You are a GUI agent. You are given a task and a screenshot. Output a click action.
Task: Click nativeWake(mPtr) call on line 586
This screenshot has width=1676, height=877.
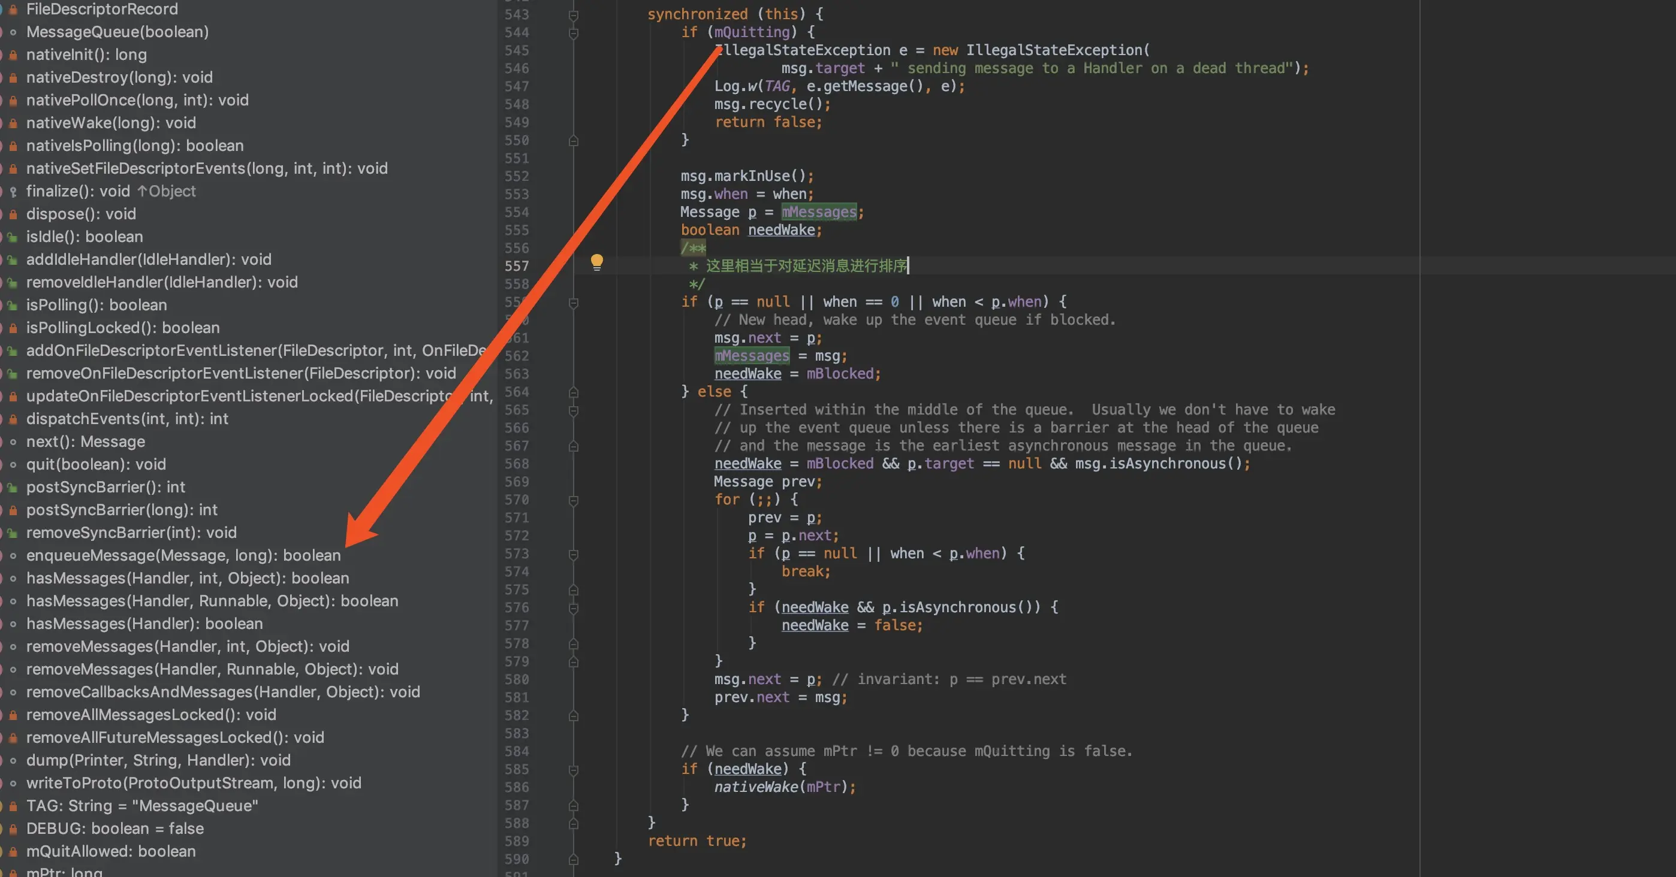[755, 787]
